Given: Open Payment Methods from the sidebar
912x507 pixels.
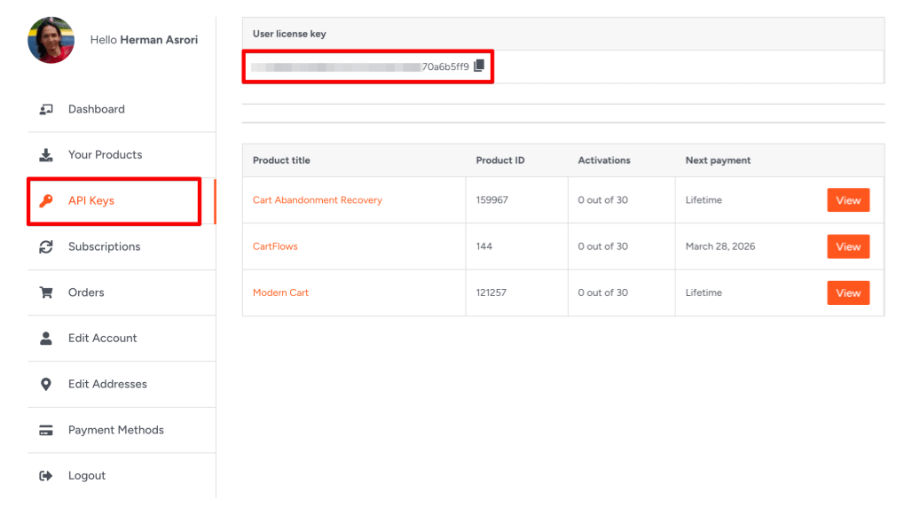Looking at the screenshot, I should 115,431.
